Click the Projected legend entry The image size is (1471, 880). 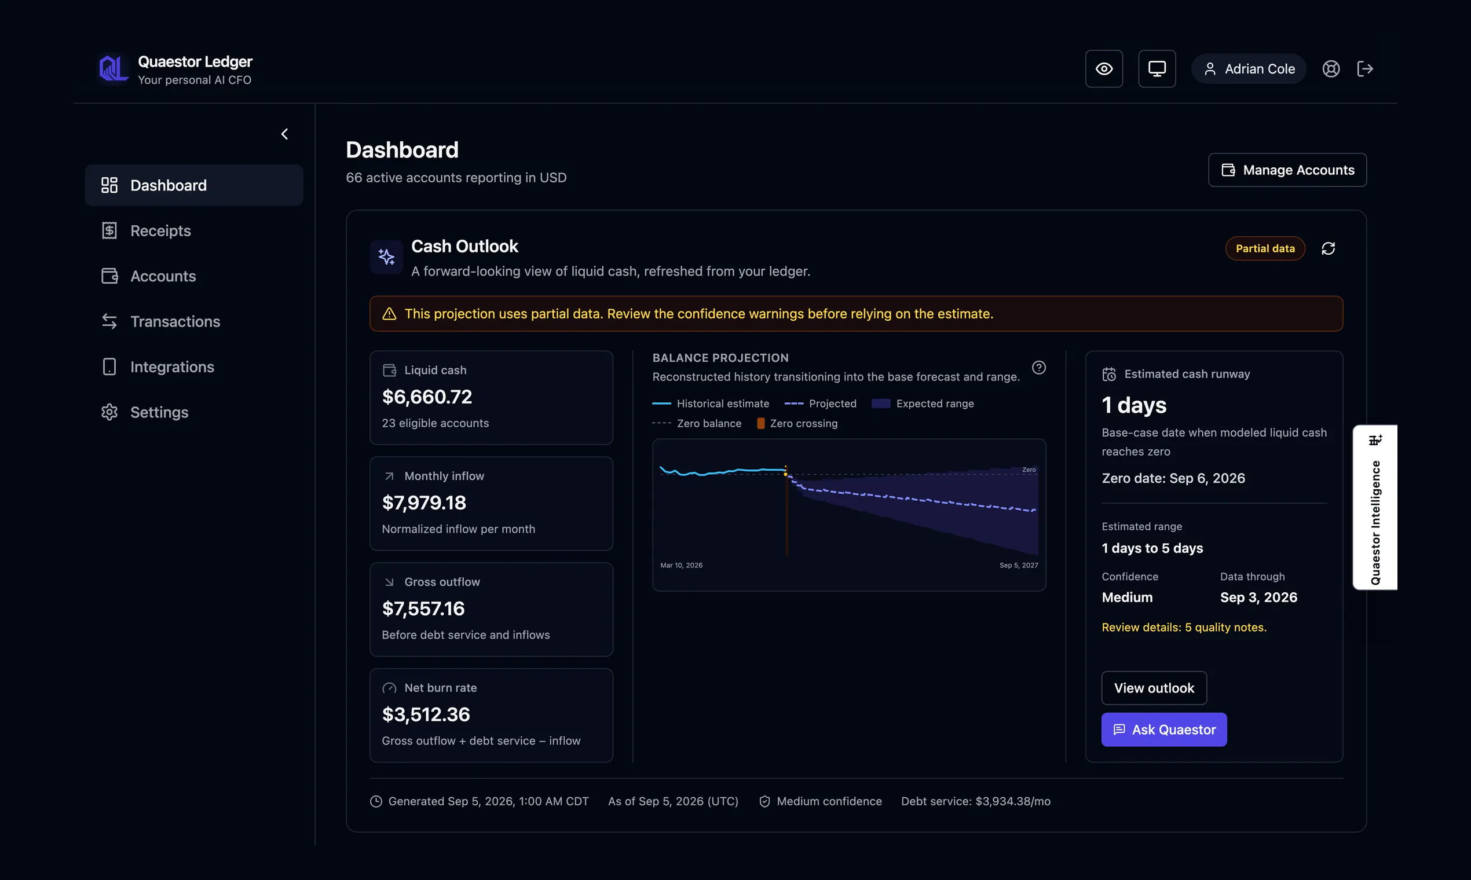pyautogui.click(x=820, y=404)
